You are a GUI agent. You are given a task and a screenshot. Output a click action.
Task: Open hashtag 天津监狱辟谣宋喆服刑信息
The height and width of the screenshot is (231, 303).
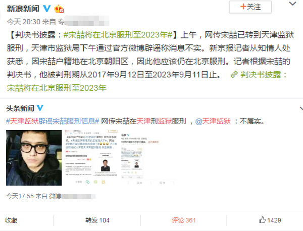pyautogui.click(x=53, y=121)
